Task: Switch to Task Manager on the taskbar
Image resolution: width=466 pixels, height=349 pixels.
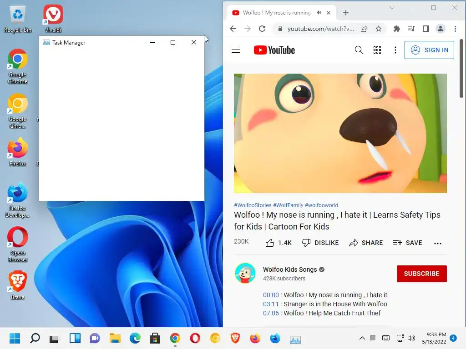Action: [x=295, y=339]
